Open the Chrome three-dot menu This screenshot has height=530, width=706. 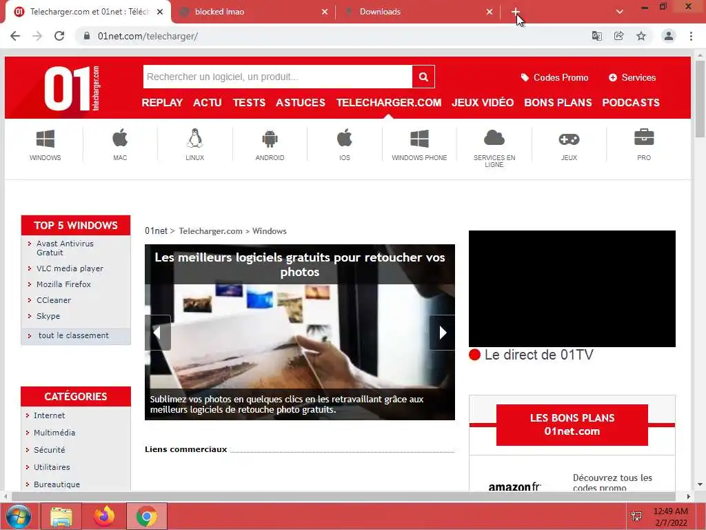[x=691, y=36]
